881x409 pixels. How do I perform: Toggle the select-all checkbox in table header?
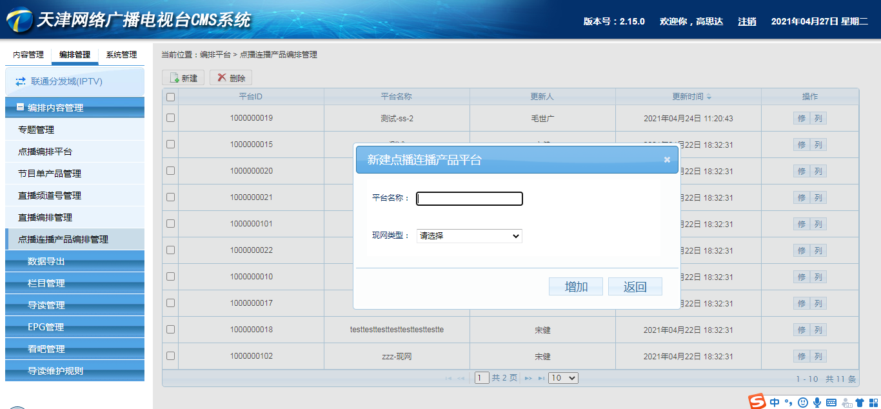coord(170,97)
